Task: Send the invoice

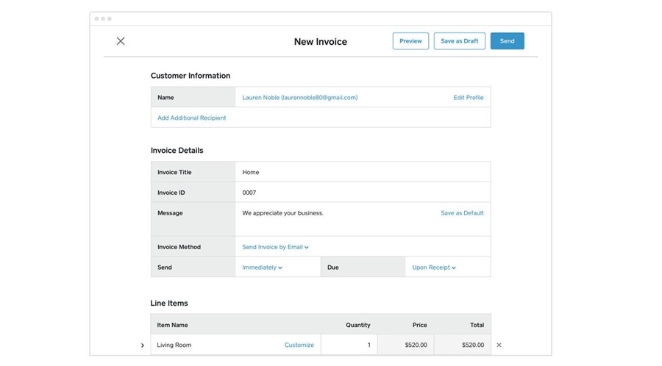Action: 507,41
